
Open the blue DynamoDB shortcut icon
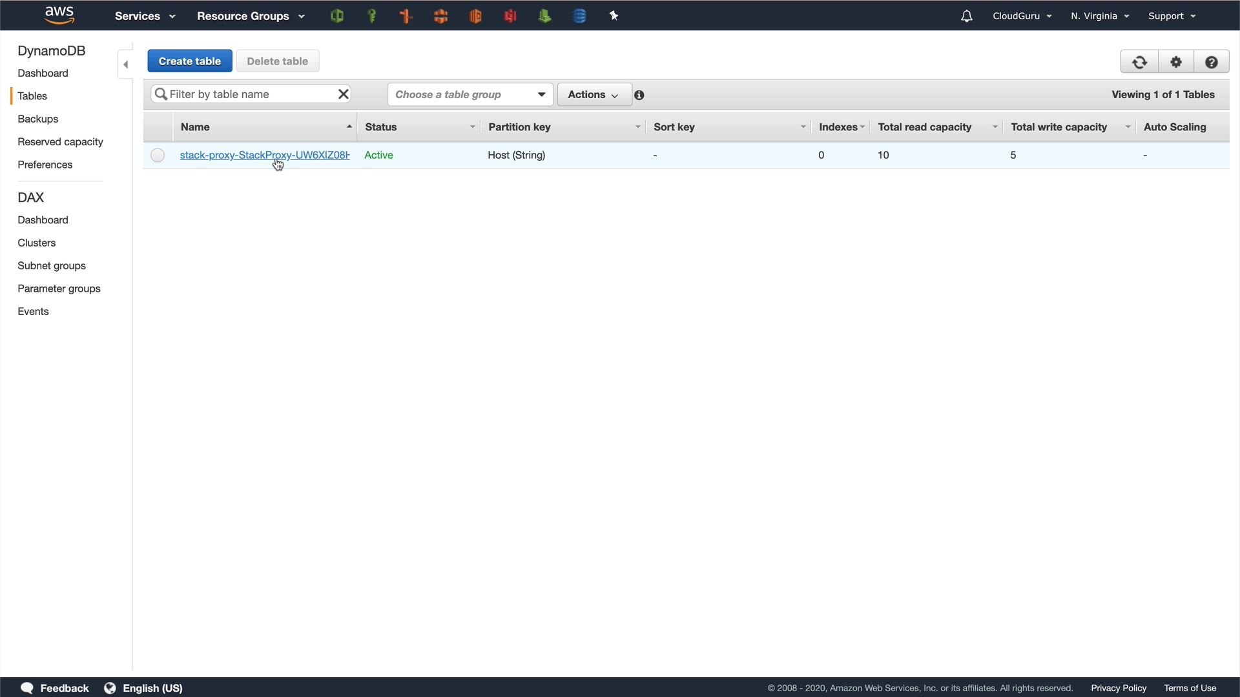point(579,16)
